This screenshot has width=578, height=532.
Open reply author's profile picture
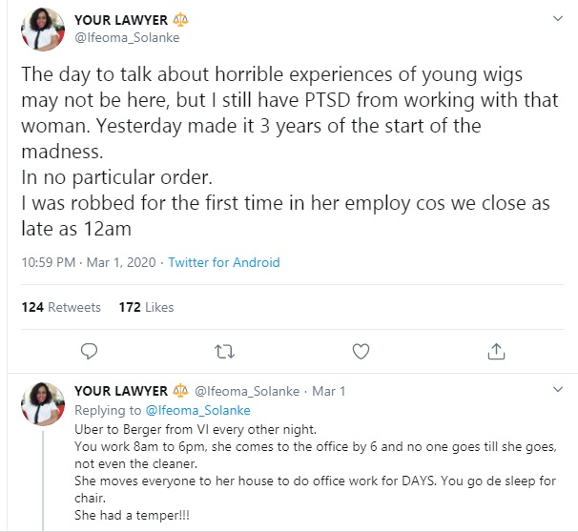click(42, 404)
